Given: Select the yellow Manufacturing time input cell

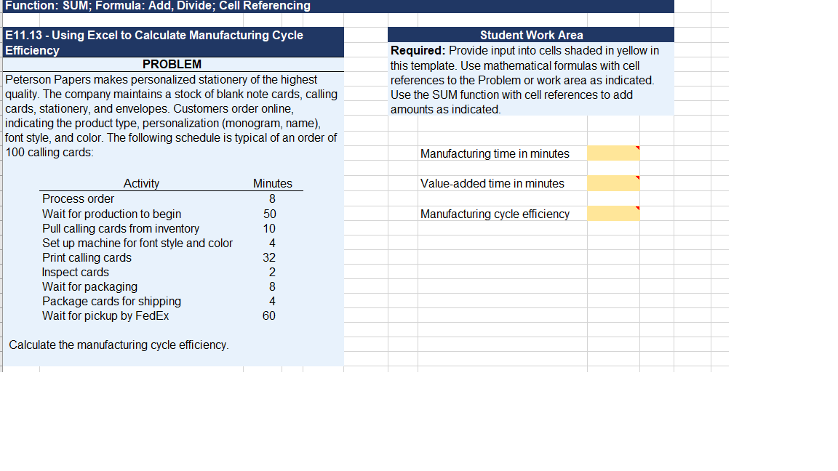Looking at the screenshot, I should point(613,153).
